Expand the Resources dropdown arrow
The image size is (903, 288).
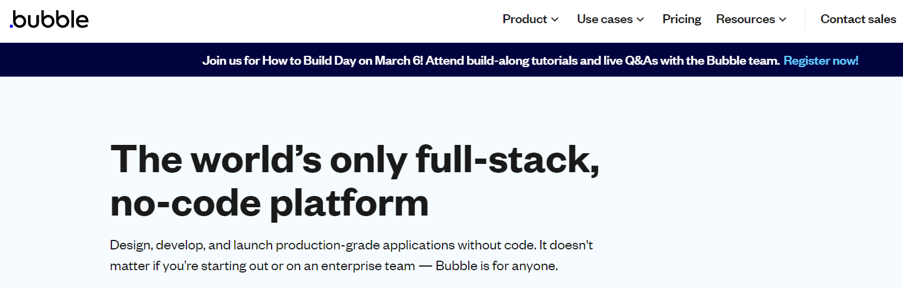pos(783,20)
